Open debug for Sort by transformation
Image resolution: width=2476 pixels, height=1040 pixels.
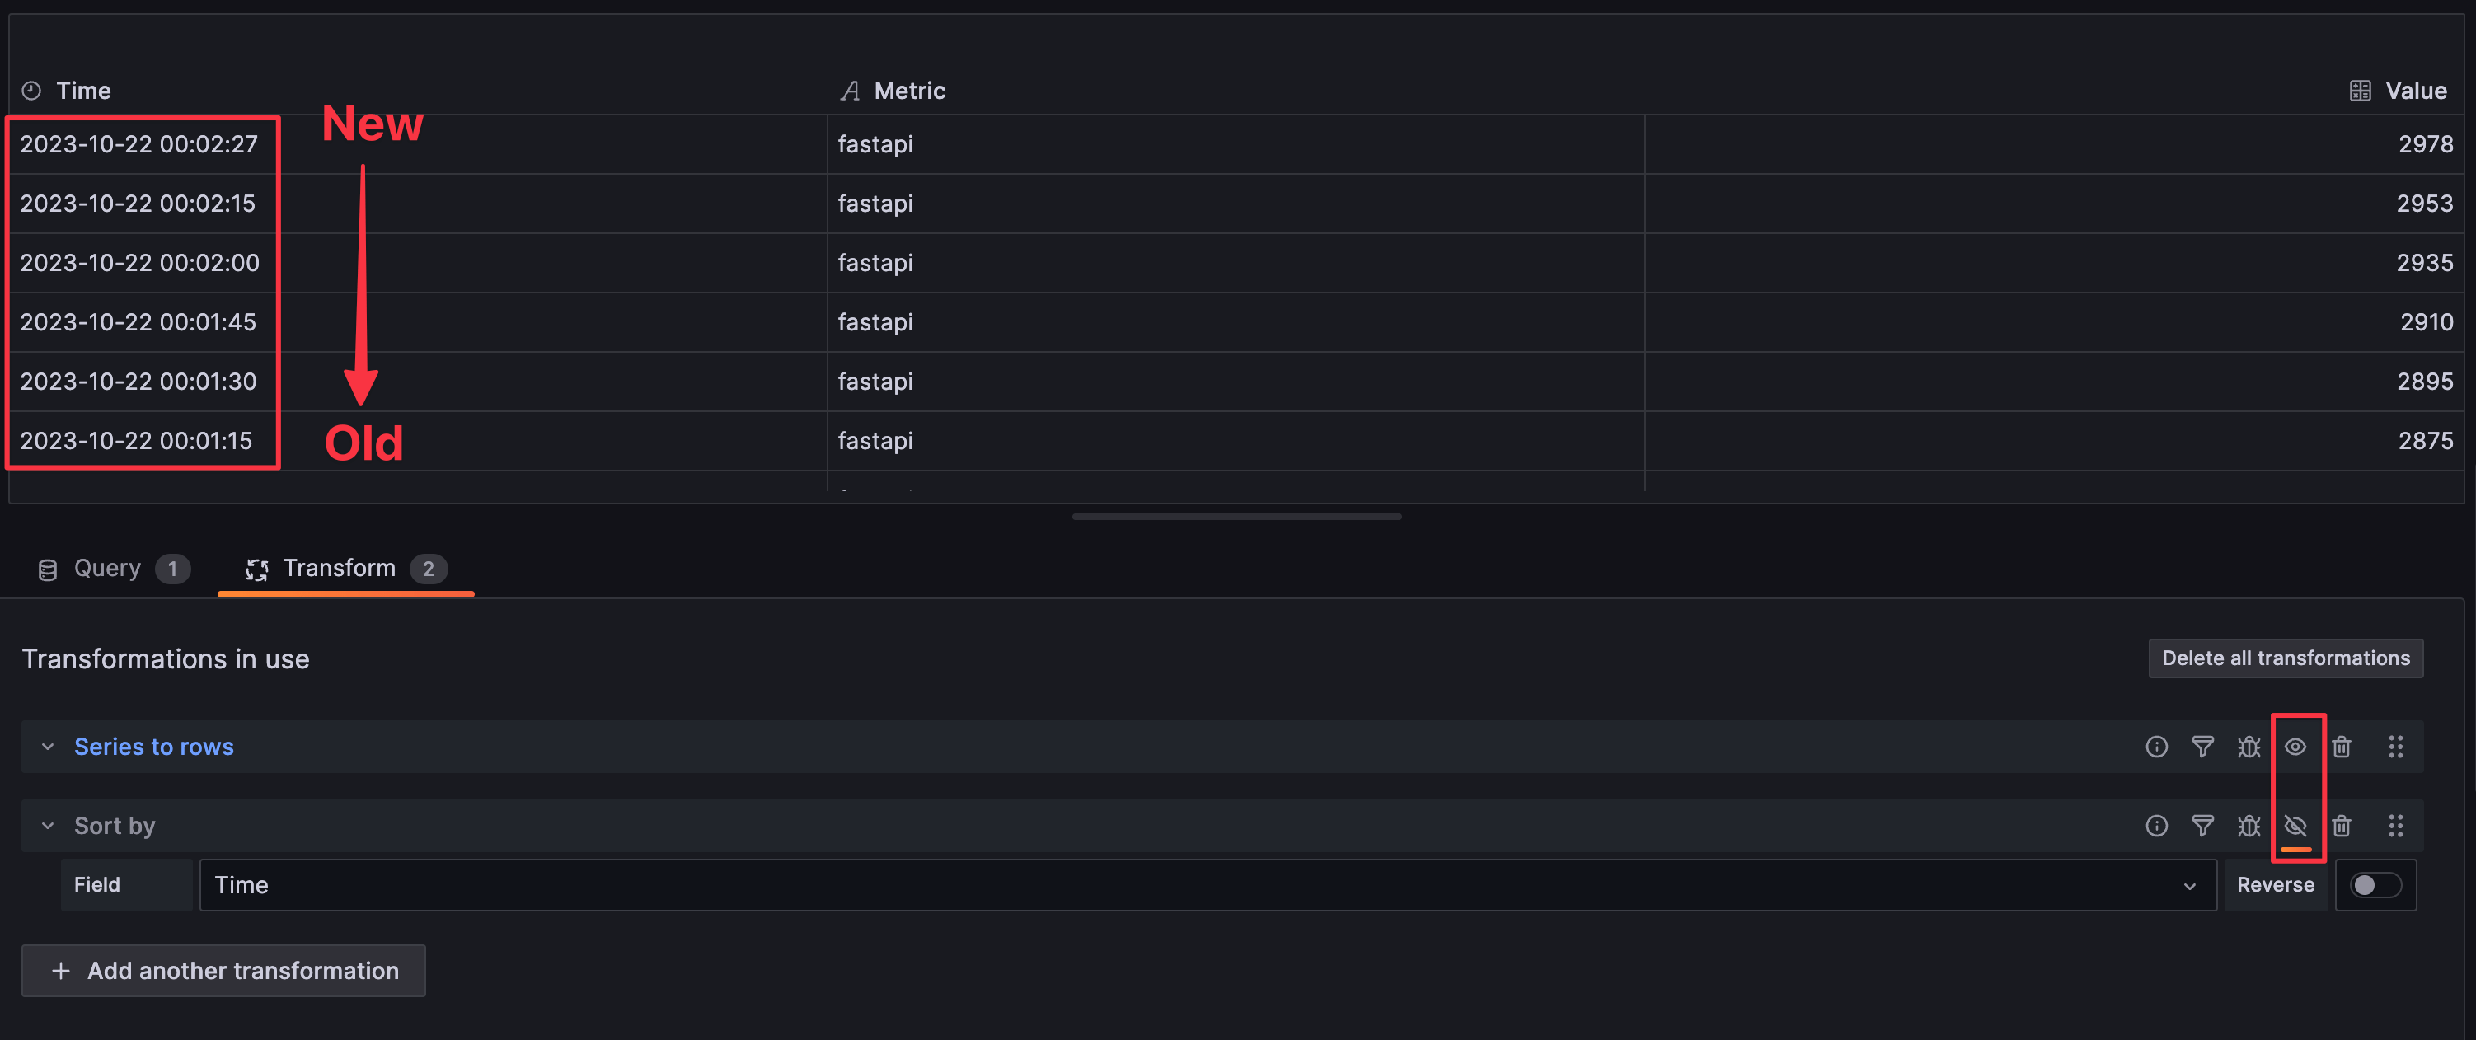2249,826
